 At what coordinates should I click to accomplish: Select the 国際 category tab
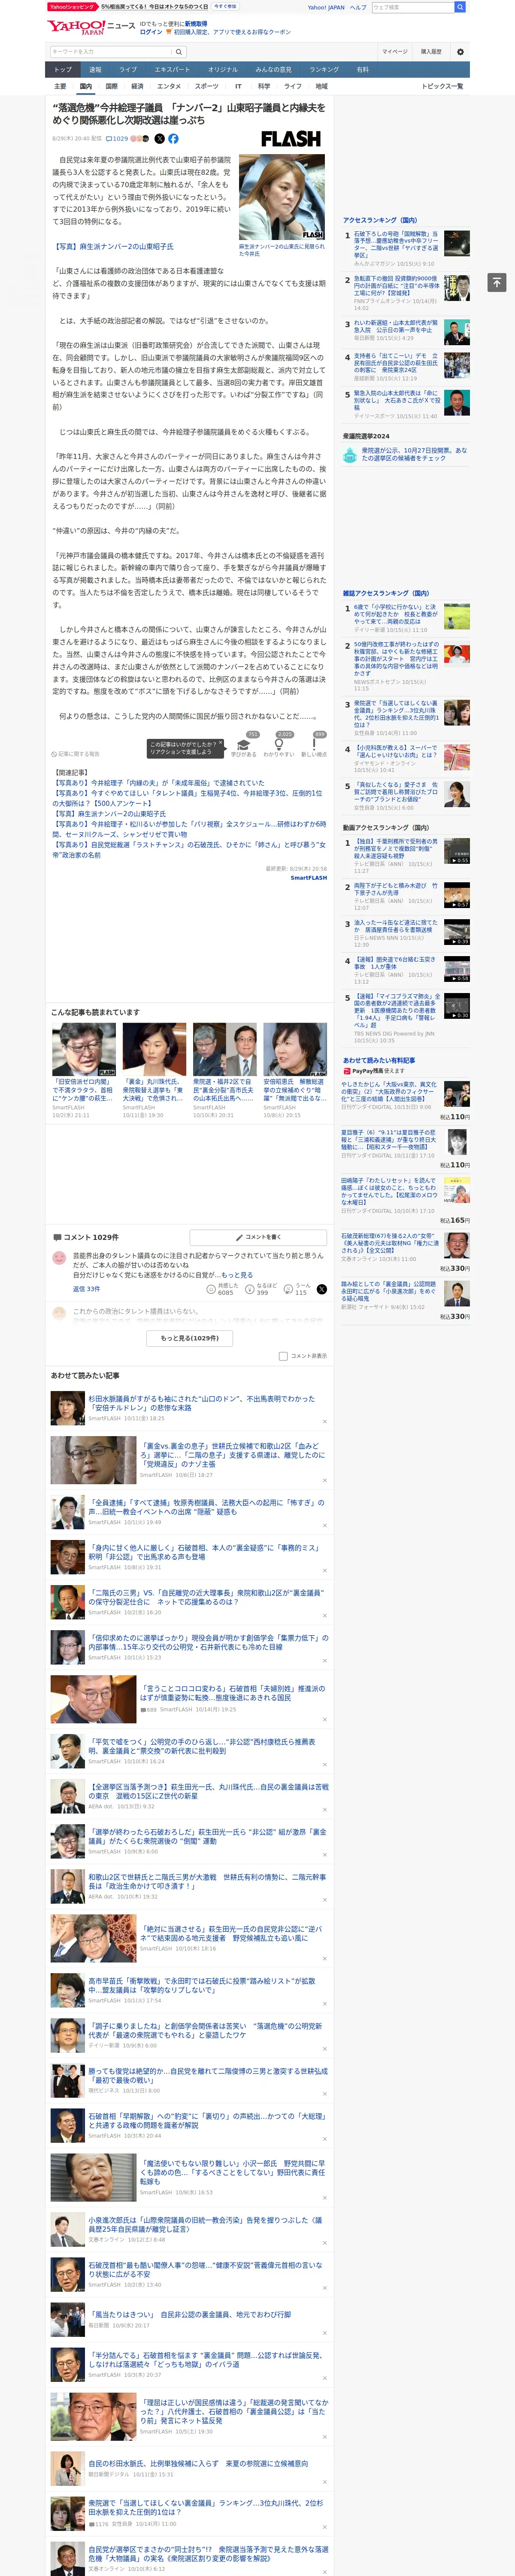(112, 86)
